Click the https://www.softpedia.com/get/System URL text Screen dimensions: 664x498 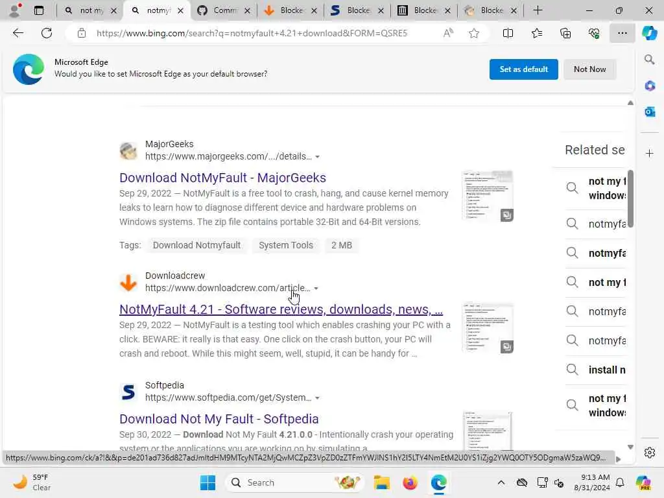pos(228,398)
